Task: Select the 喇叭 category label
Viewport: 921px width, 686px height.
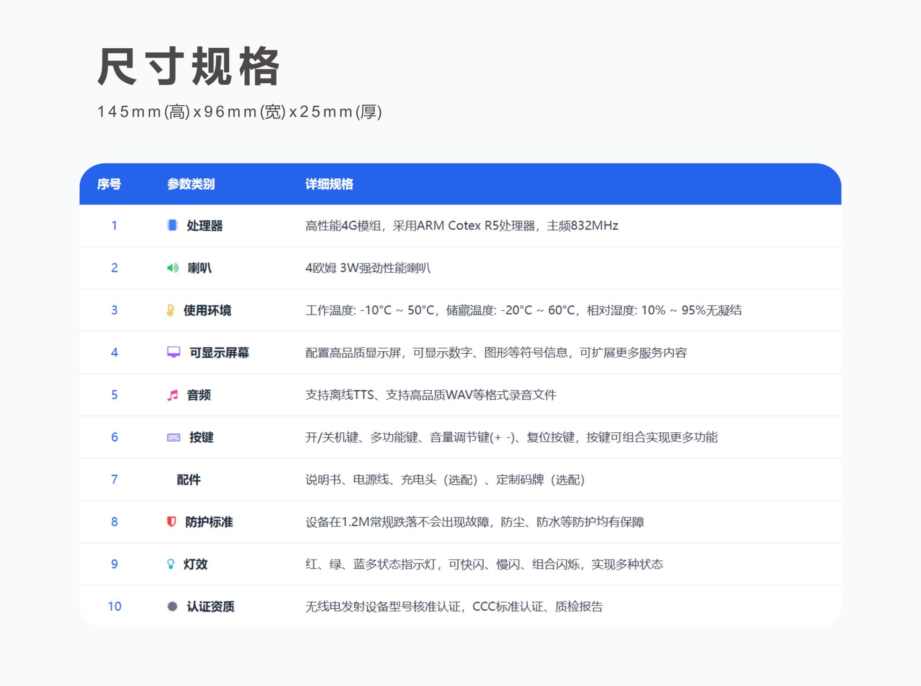Action: (200, 268)
